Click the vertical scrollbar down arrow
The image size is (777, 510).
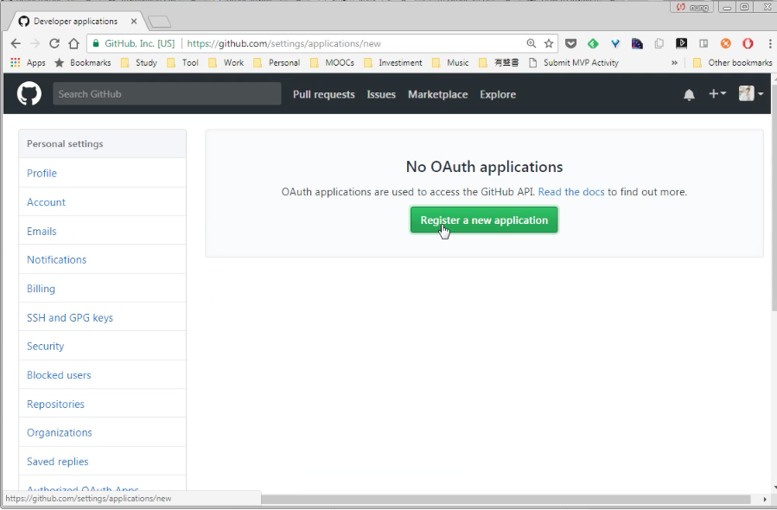(x=774, y=488)
